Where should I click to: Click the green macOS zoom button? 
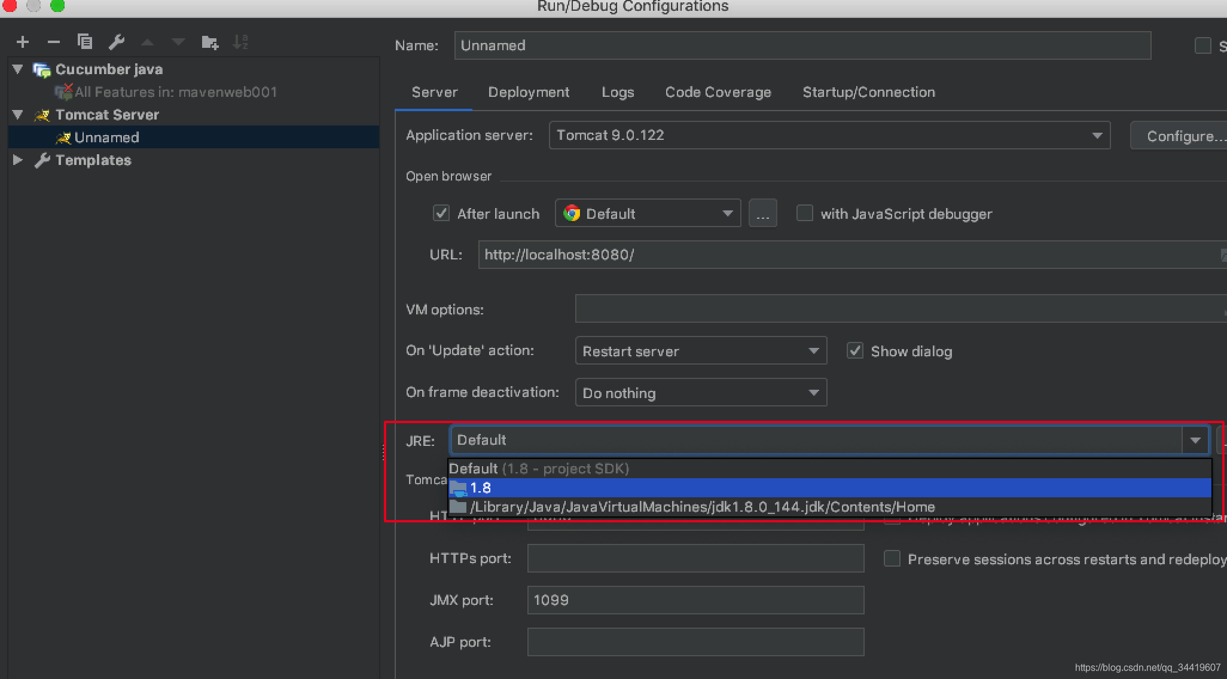pyautogui.click(x=57, y=5)
